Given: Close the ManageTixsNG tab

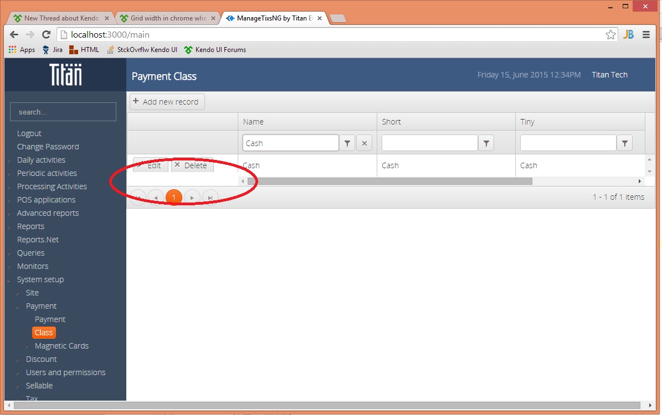Looking at the screenshot, I should pyautogui.click(x=320, y=18).
